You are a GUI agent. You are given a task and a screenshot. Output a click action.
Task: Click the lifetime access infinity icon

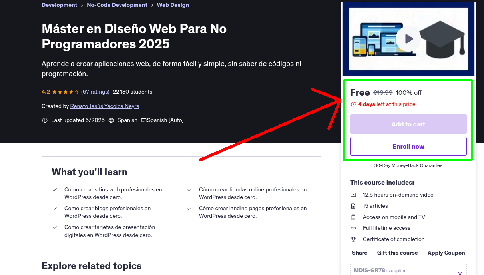(353, 228)
